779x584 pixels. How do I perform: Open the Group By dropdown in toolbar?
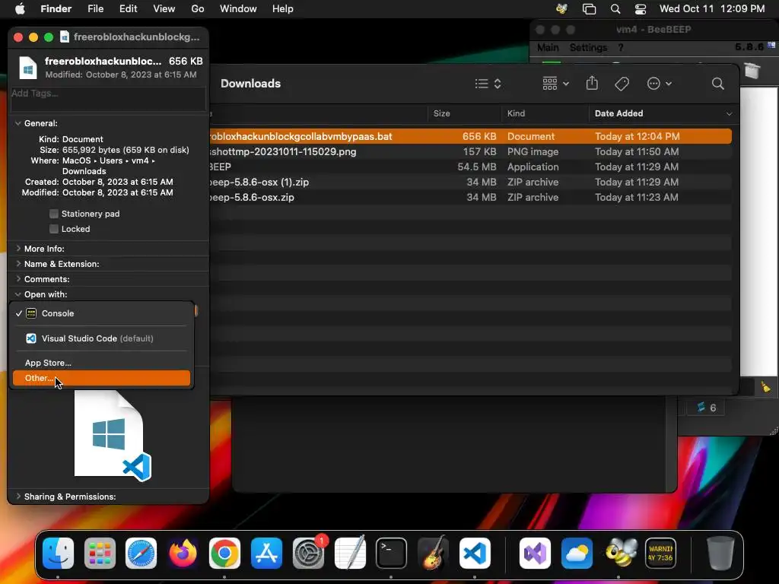(x=555, y=84)
